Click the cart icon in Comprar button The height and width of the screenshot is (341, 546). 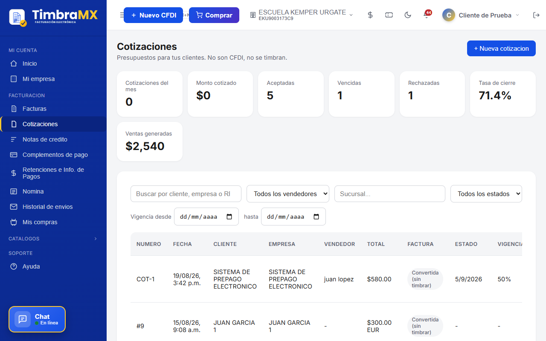point(199,15)
